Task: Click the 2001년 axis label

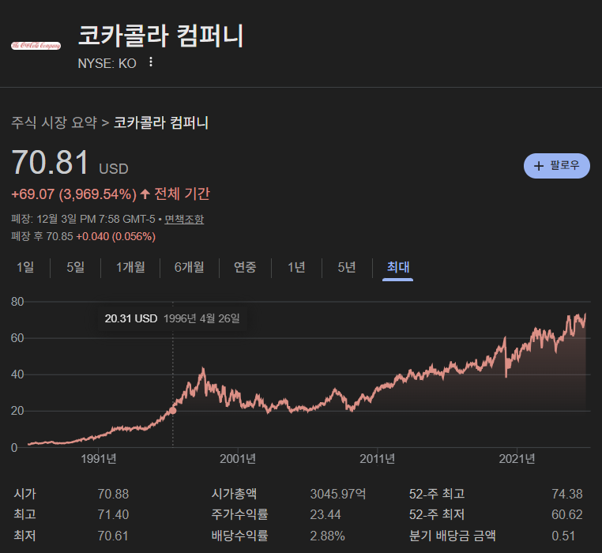Action: pyautogui.click(x=238, y=459)
